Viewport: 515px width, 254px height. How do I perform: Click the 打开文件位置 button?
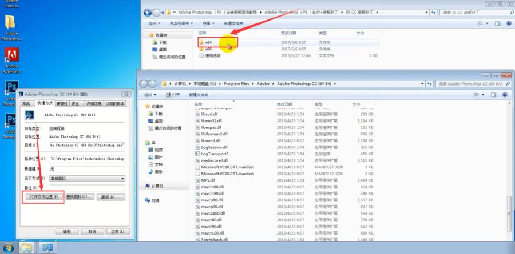click(x=42, y=197)
